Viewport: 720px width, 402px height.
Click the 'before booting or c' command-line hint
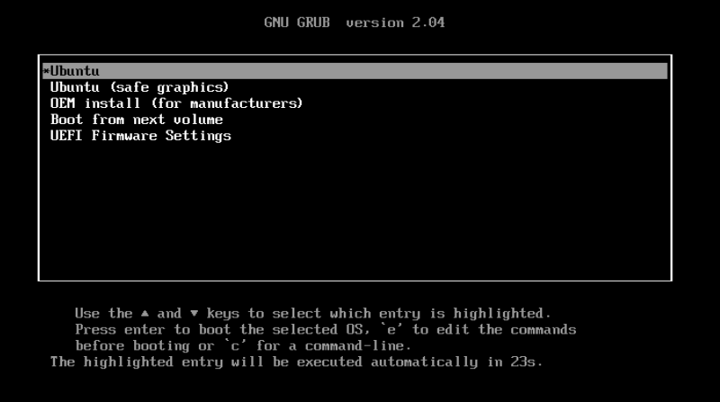click(x=243, y=345)
